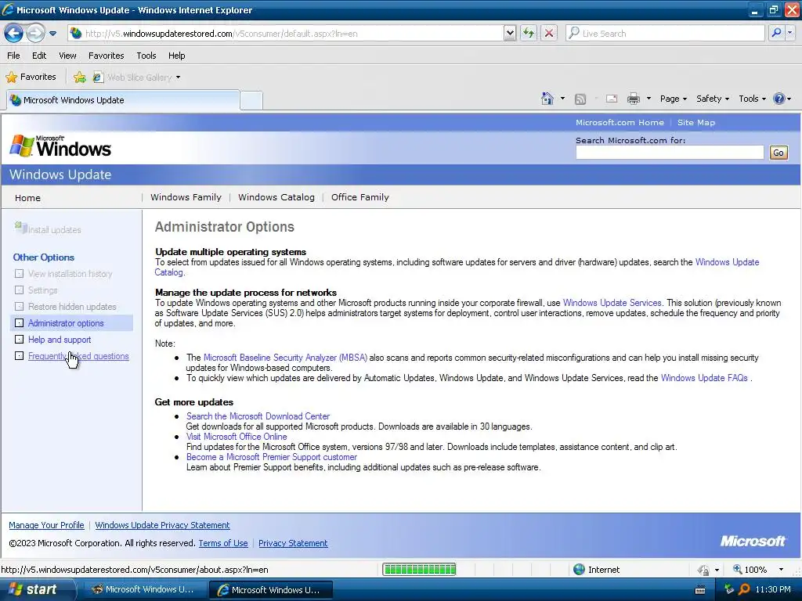Image resolution: width=802 pixels, height=601 pixels.
Task: Open the Tools menu in menu bar
Action: pos(146,56)
